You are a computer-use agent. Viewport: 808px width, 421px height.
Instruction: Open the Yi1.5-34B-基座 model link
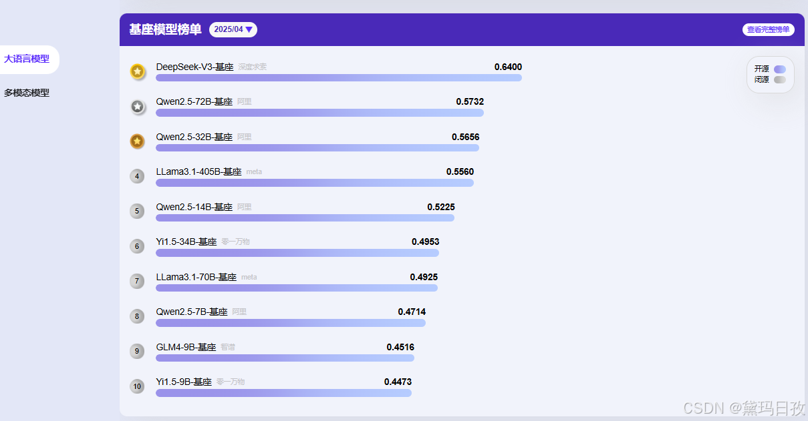click(186, 242)
